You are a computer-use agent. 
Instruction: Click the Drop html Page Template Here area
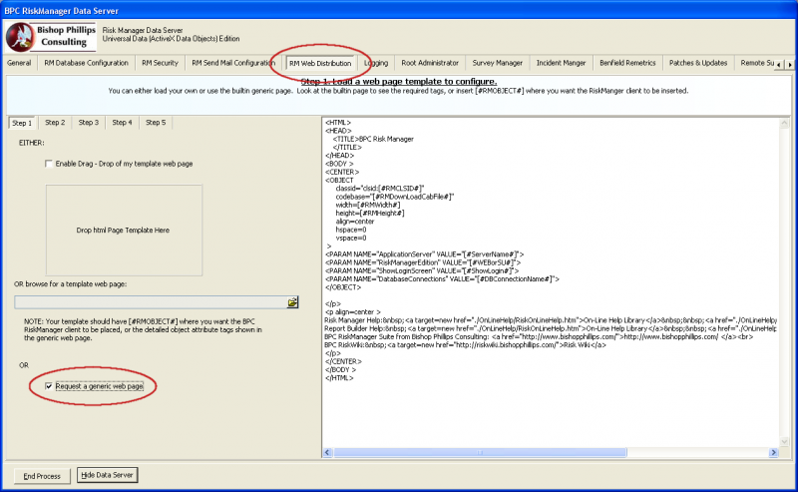[124, 231]
